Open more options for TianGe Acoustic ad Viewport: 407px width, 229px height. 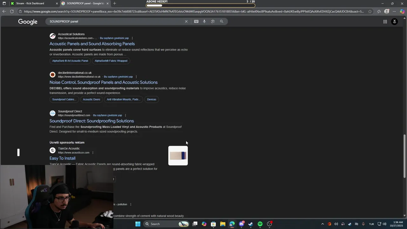[93, 153]
